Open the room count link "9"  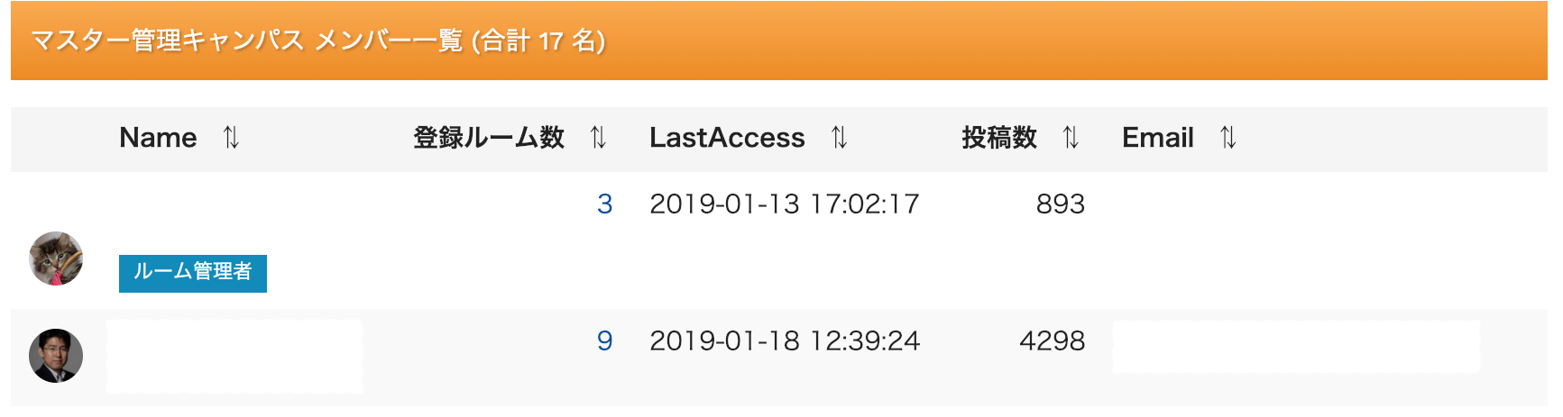pyautogui.click(x=604, y=341)
